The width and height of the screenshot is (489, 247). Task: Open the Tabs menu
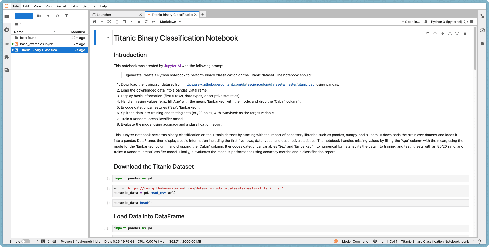(x=74, y=6)
